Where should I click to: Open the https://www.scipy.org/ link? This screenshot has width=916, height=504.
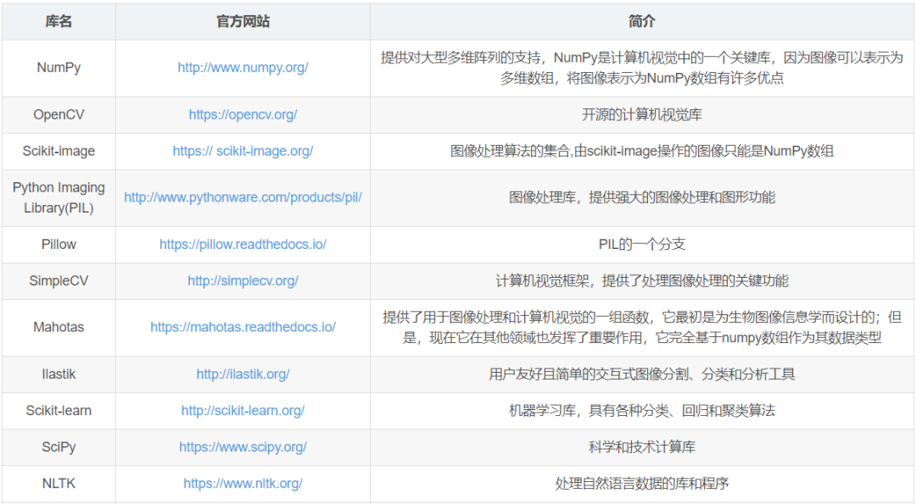coord(243,447)
